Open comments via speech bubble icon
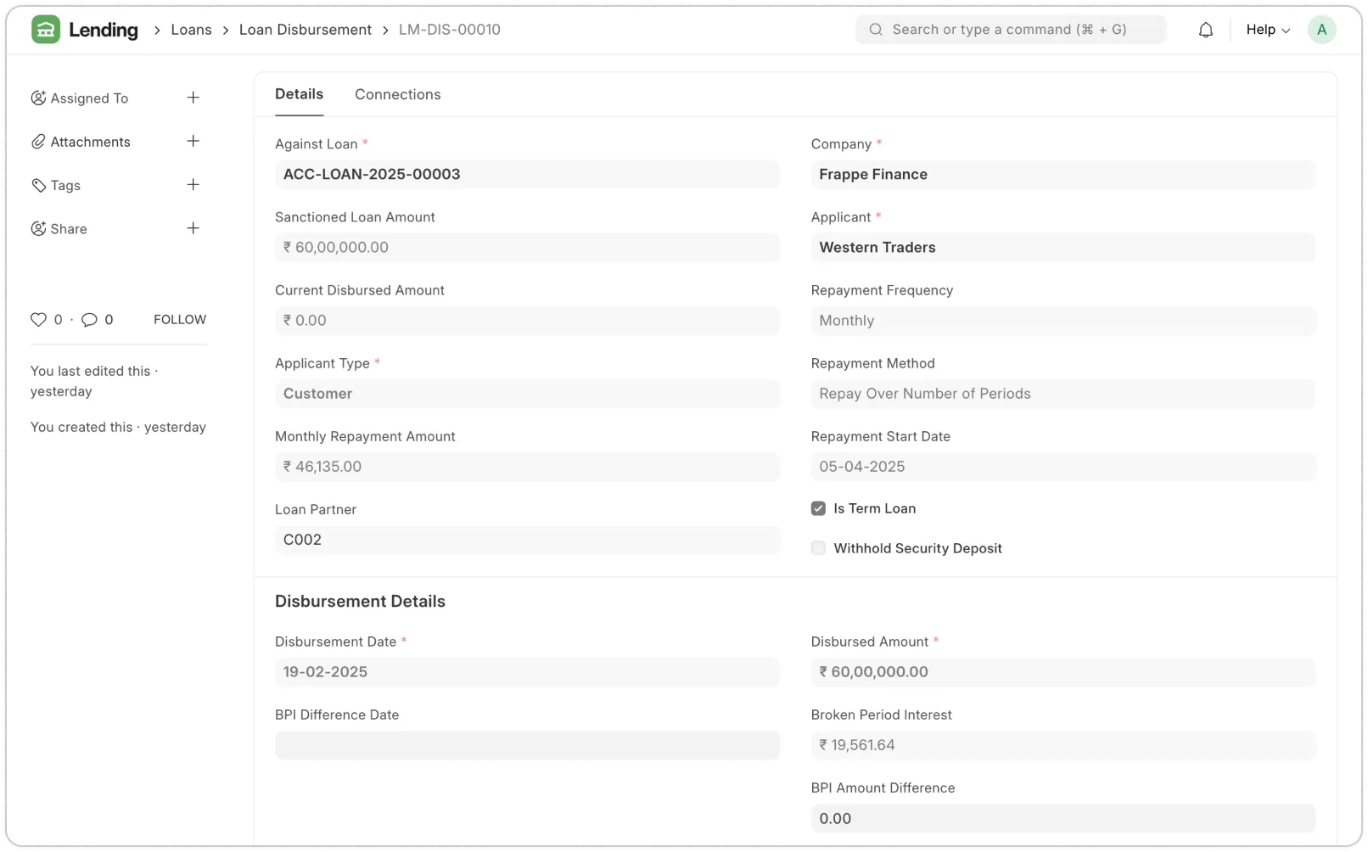Viewport: 1368px width, 852px height. (x=89, y=320)
